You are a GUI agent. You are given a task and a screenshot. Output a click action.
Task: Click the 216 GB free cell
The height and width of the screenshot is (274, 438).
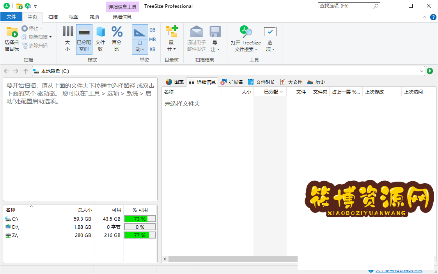point(112,235)
